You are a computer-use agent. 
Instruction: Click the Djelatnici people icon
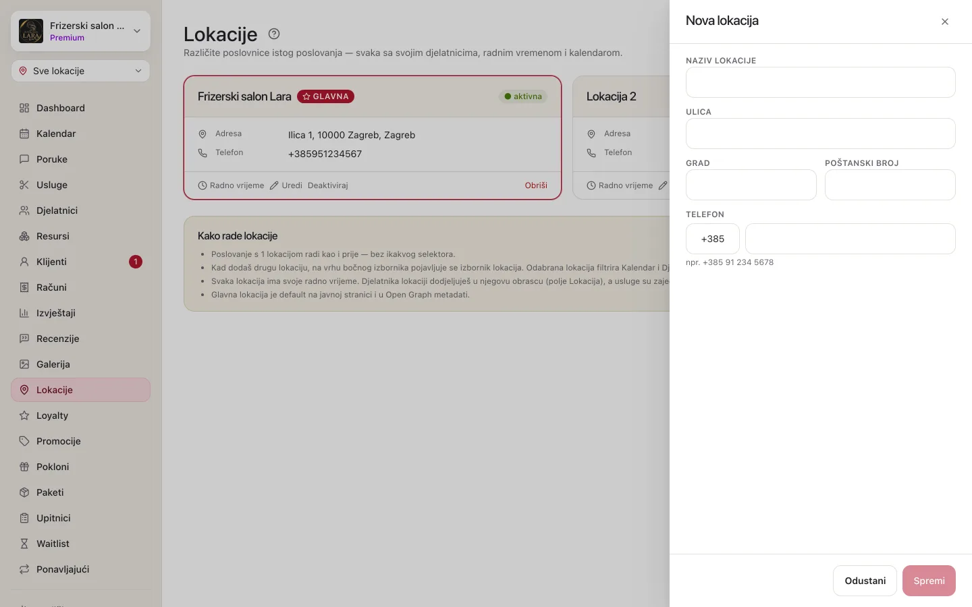(x=24, y=210)
